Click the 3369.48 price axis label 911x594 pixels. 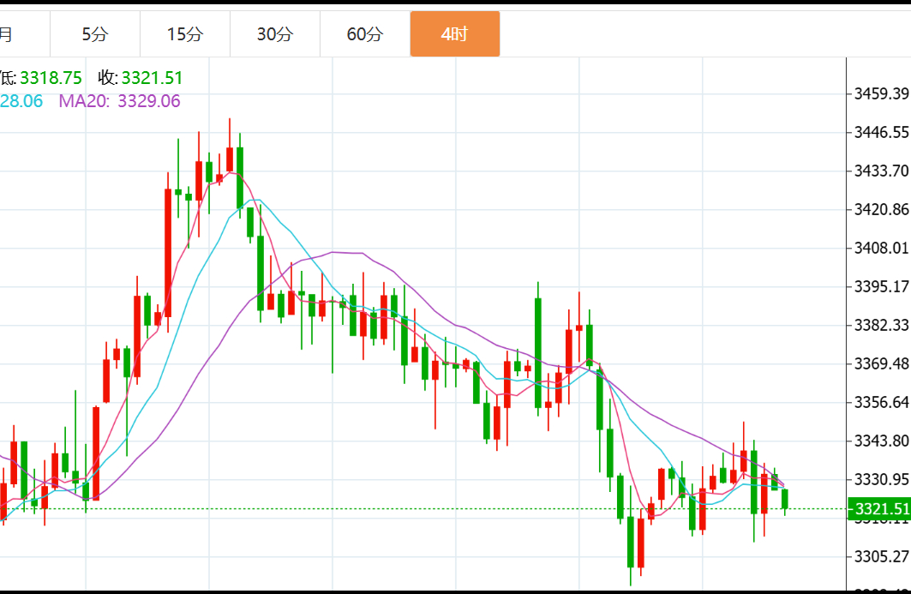tap(881, 363)
